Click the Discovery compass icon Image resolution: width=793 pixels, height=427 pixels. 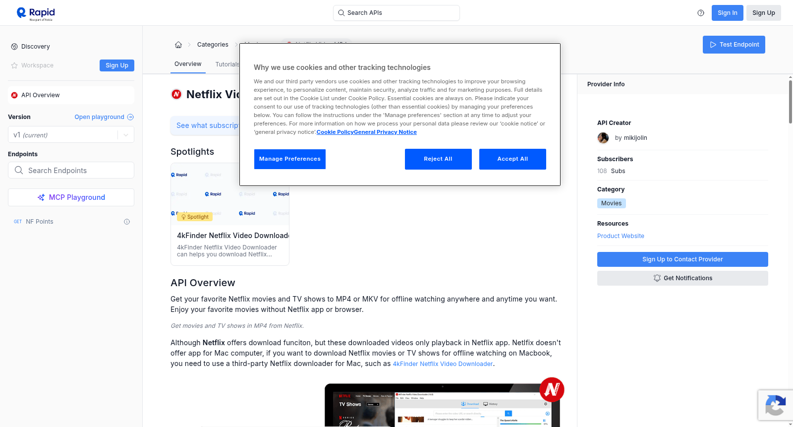coord(14,47)
